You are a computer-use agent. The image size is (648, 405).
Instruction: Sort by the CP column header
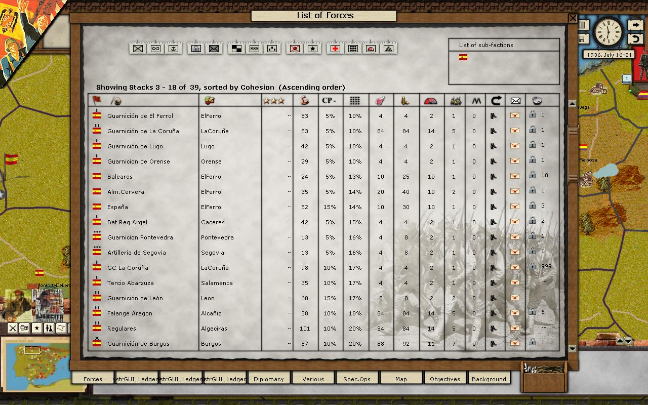(x=330, y=100)
